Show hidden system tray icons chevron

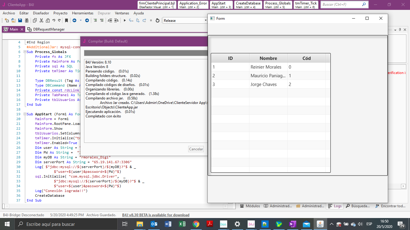tap(331, 224)
